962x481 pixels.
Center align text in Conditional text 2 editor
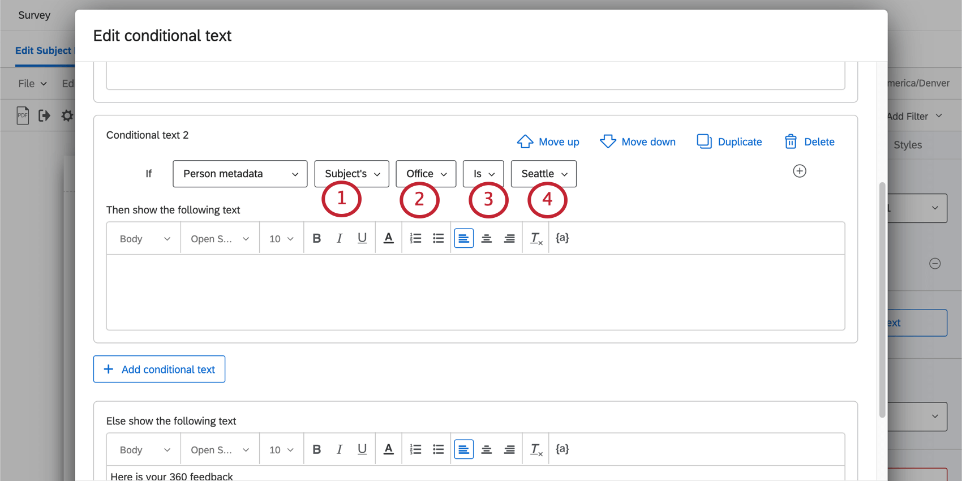[x=487, y=238]
